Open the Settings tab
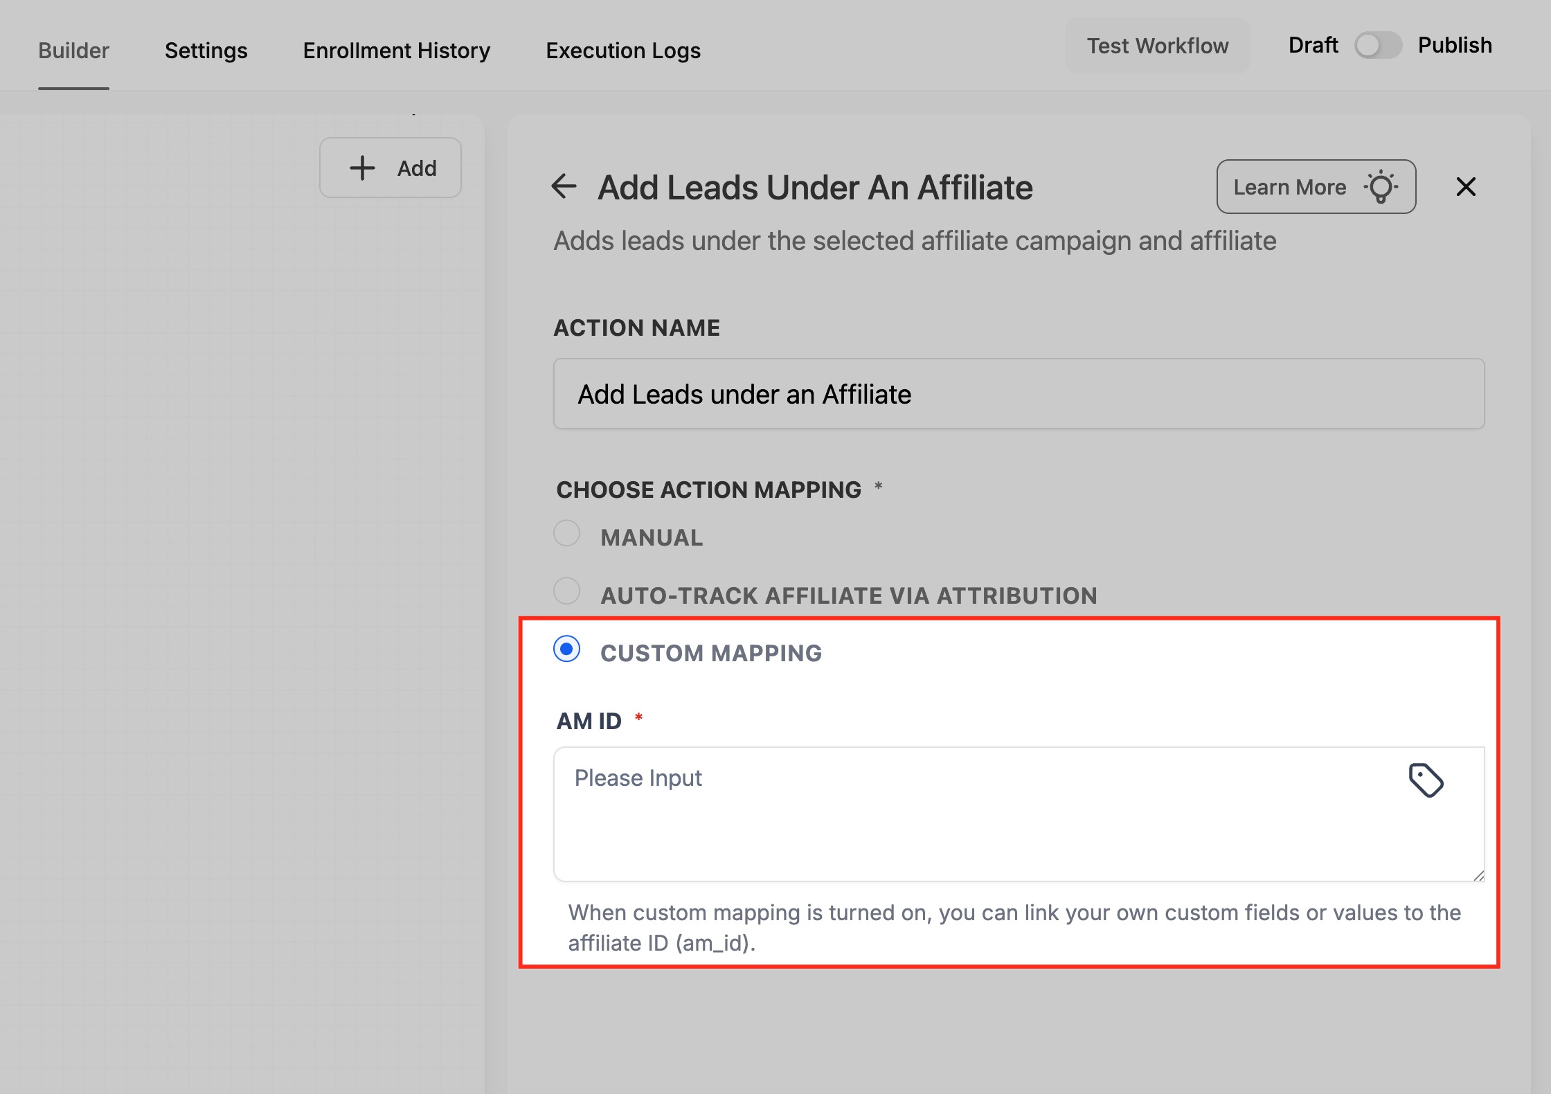This screenshot has height=1094, width=1551. pos(206,51)
